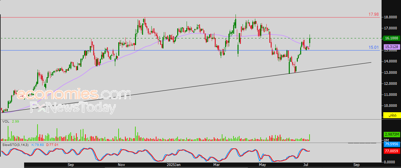The width and height of the screenshot is (401, 168).
Task: Click the 14.0000 price axis label
Action: [x=390, y=61]
